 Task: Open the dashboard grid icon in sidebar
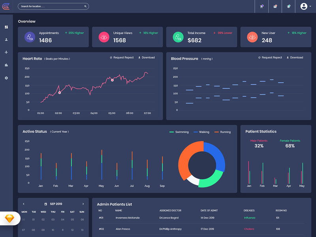click(x=6, y=27)
